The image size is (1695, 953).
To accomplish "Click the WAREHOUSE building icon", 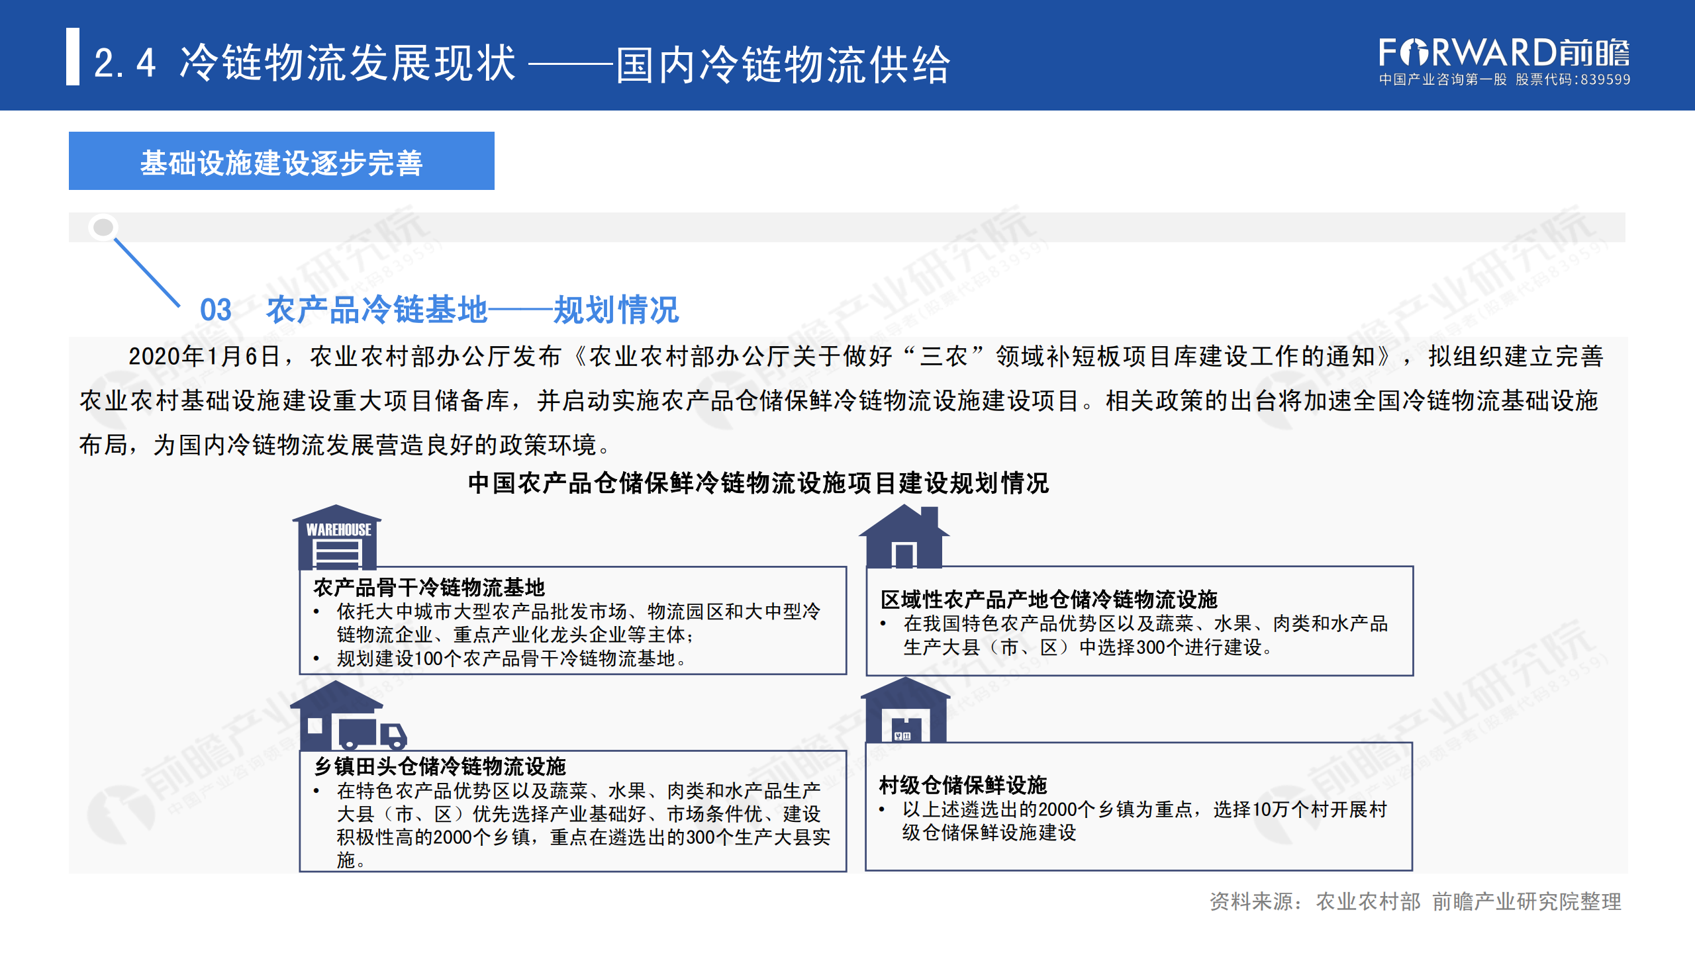I will click(x=337, y=537).
